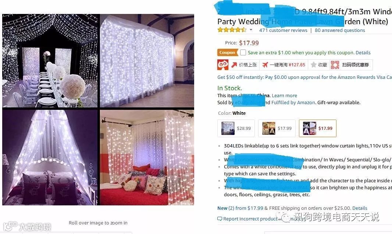Expand the star rating dropdown arrow
392x234 pixels.
tap(251, 30)
